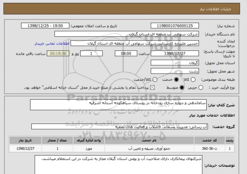247x174 pixels.
Task: Click the واحد اندازه گیری column header
Action: coord(89,140)
